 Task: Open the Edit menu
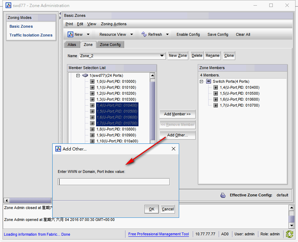[80, 24]
